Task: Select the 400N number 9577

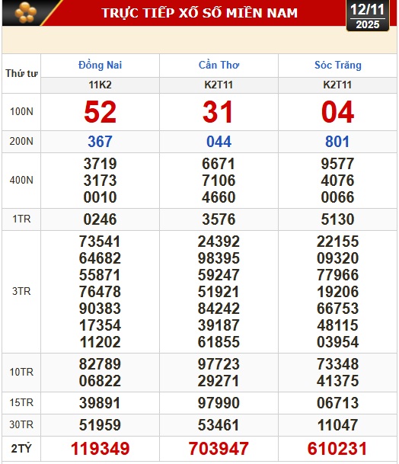Action: pyautogui.click(x=337, y=164)
